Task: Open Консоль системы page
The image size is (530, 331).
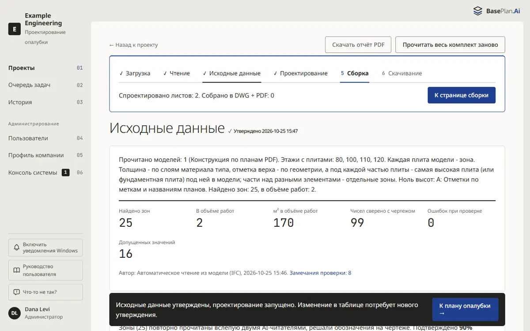Action: point(45,173)
